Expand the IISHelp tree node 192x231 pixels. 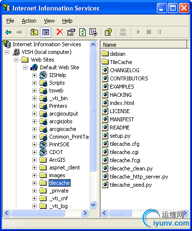tap(34, 75)
